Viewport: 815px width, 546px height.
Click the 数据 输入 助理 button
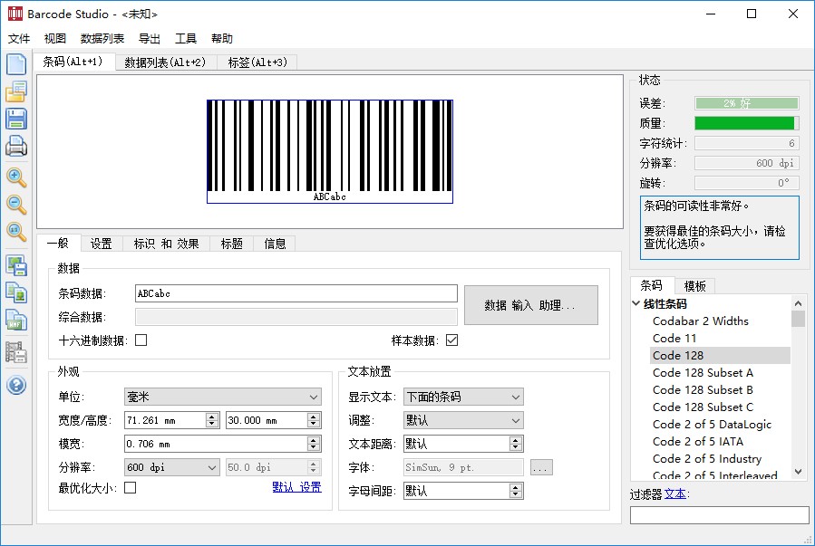[530, 305]
